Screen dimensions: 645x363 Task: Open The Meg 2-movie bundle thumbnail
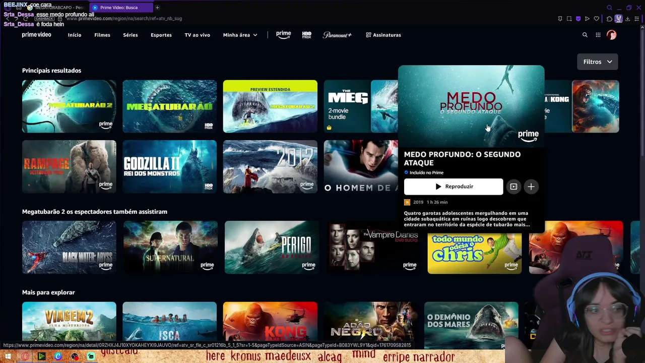click(x=360, y=106)
